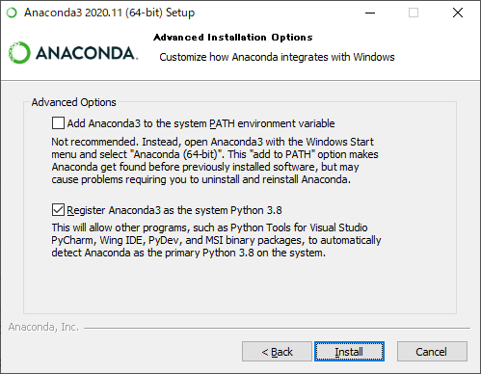Click the 'Advanced Installation Options' heading

pos(233,38)
